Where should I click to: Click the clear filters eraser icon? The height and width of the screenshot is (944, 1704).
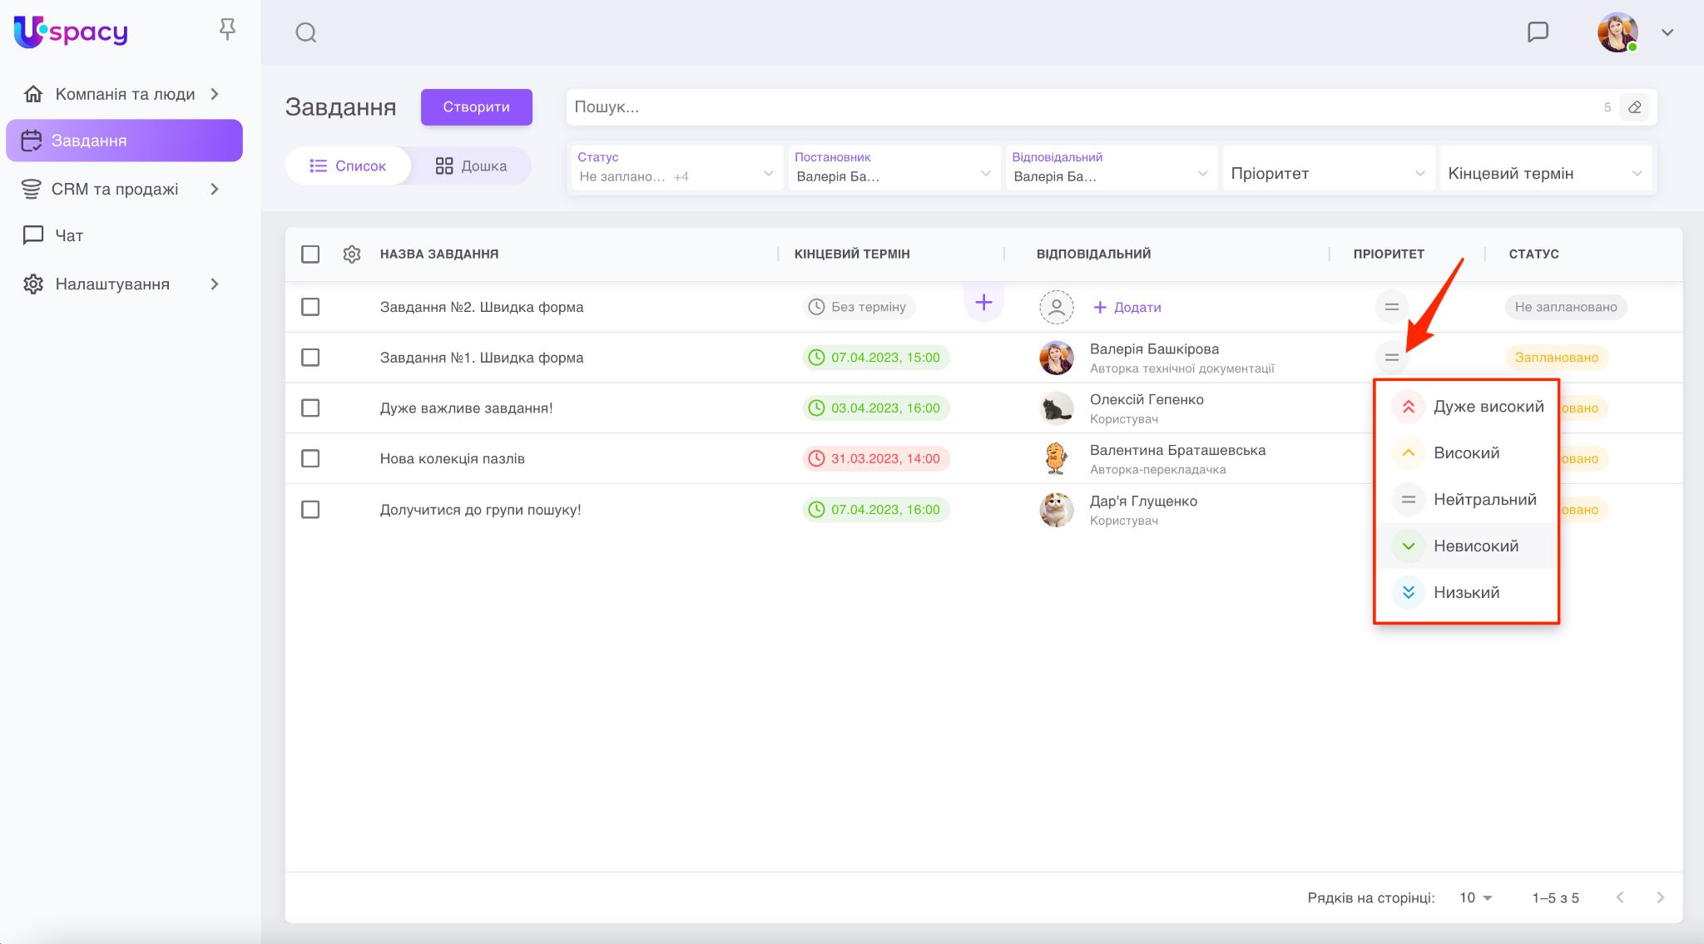[1634, 107]
